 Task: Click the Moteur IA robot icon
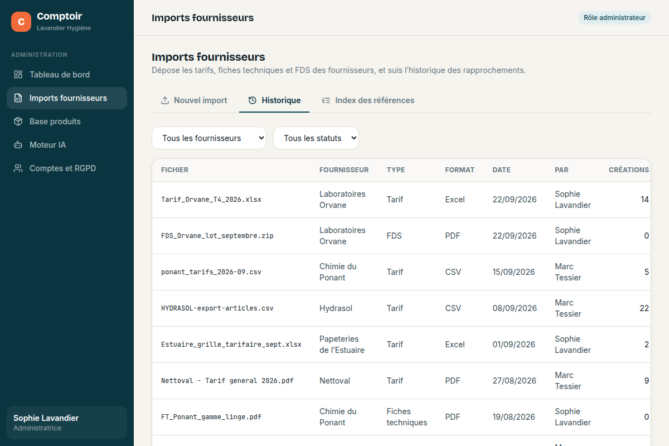[18, 145]
